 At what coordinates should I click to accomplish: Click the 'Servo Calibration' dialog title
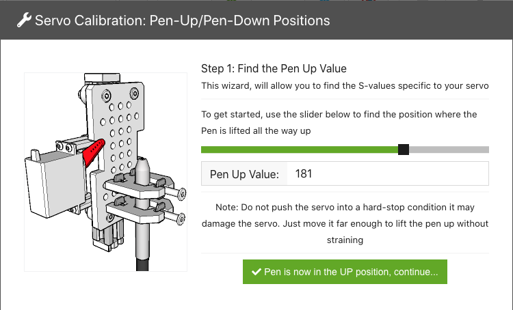pyautogui.click(x=182, y=20)
